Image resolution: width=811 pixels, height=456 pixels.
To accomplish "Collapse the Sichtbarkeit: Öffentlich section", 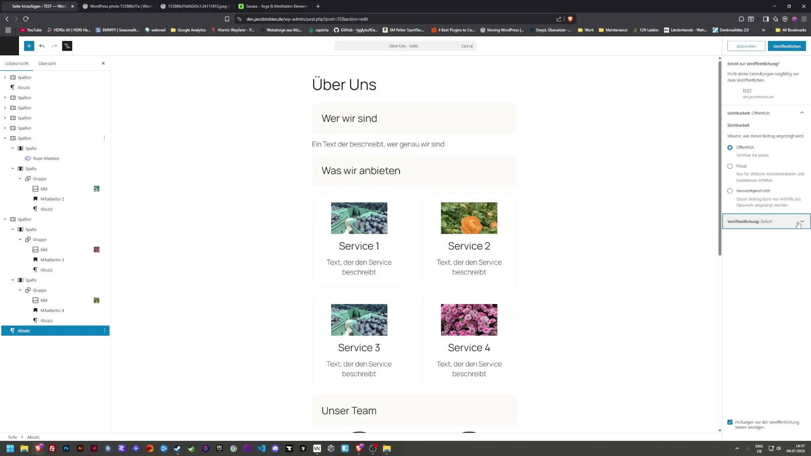I will pos(803,113).
